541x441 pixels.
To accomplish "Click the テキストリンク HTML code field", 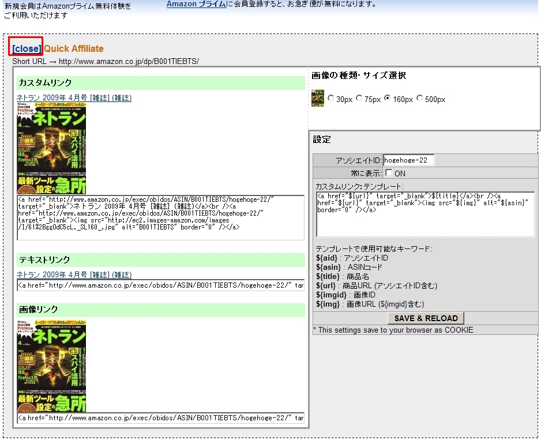I will pos(161,285).
